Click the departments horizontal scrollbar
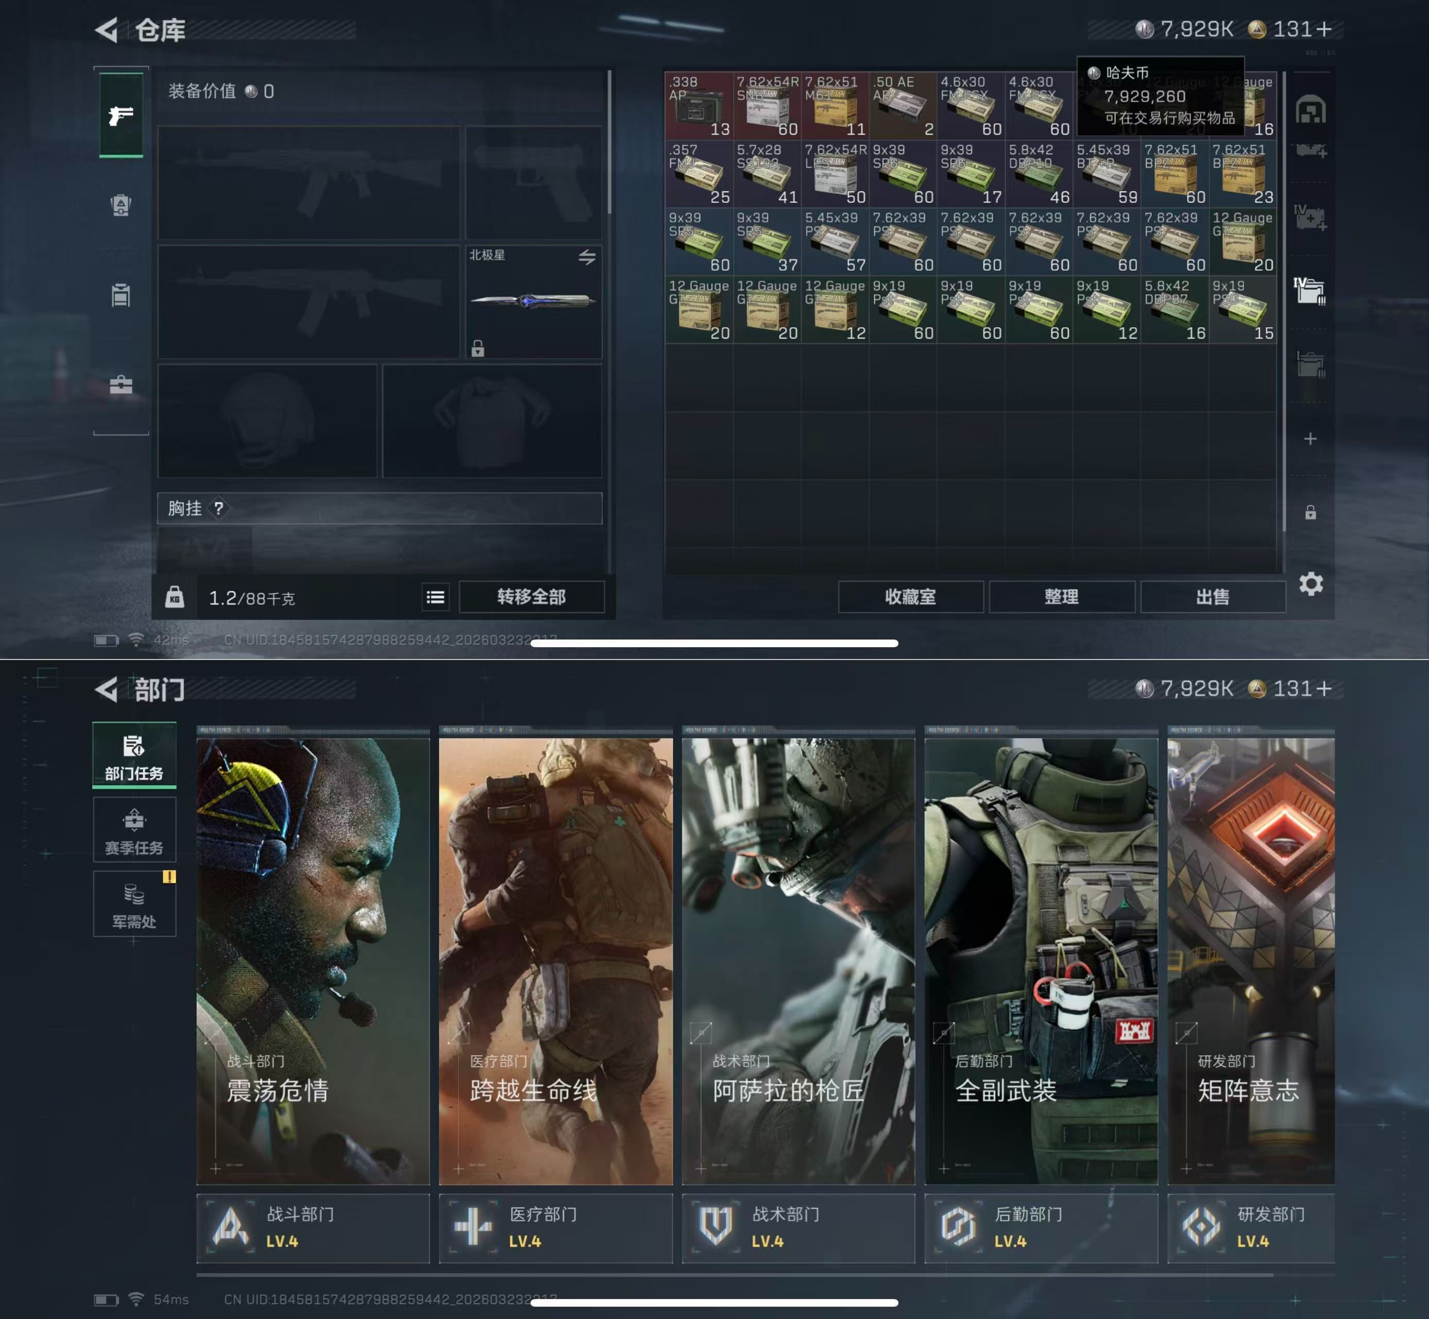Screen dimensions: 1429x1319 (735, 1275)
